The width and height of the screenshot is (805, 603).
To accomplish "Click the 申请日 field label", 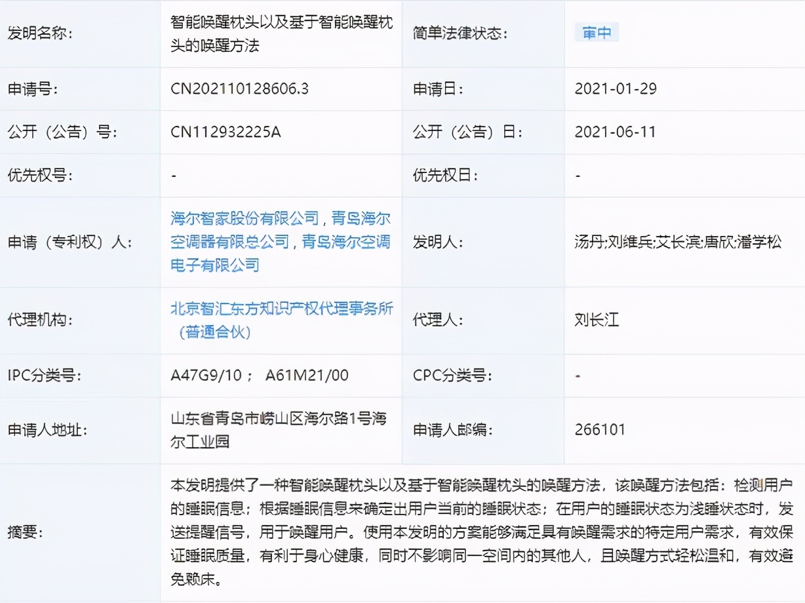I will point(437,88).
